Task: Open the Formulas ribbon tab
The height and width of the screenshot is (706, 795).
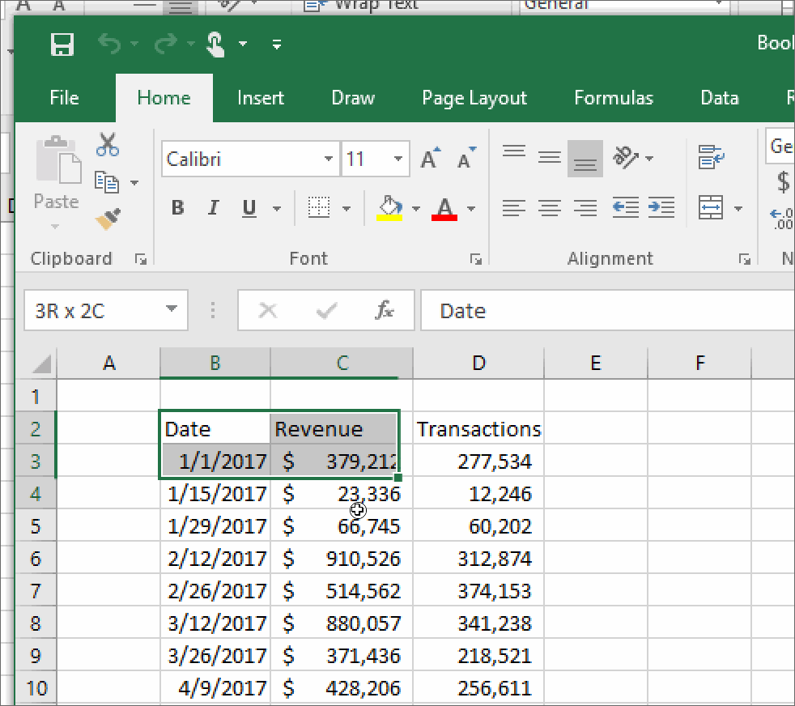Action: [x=614, y=98]
